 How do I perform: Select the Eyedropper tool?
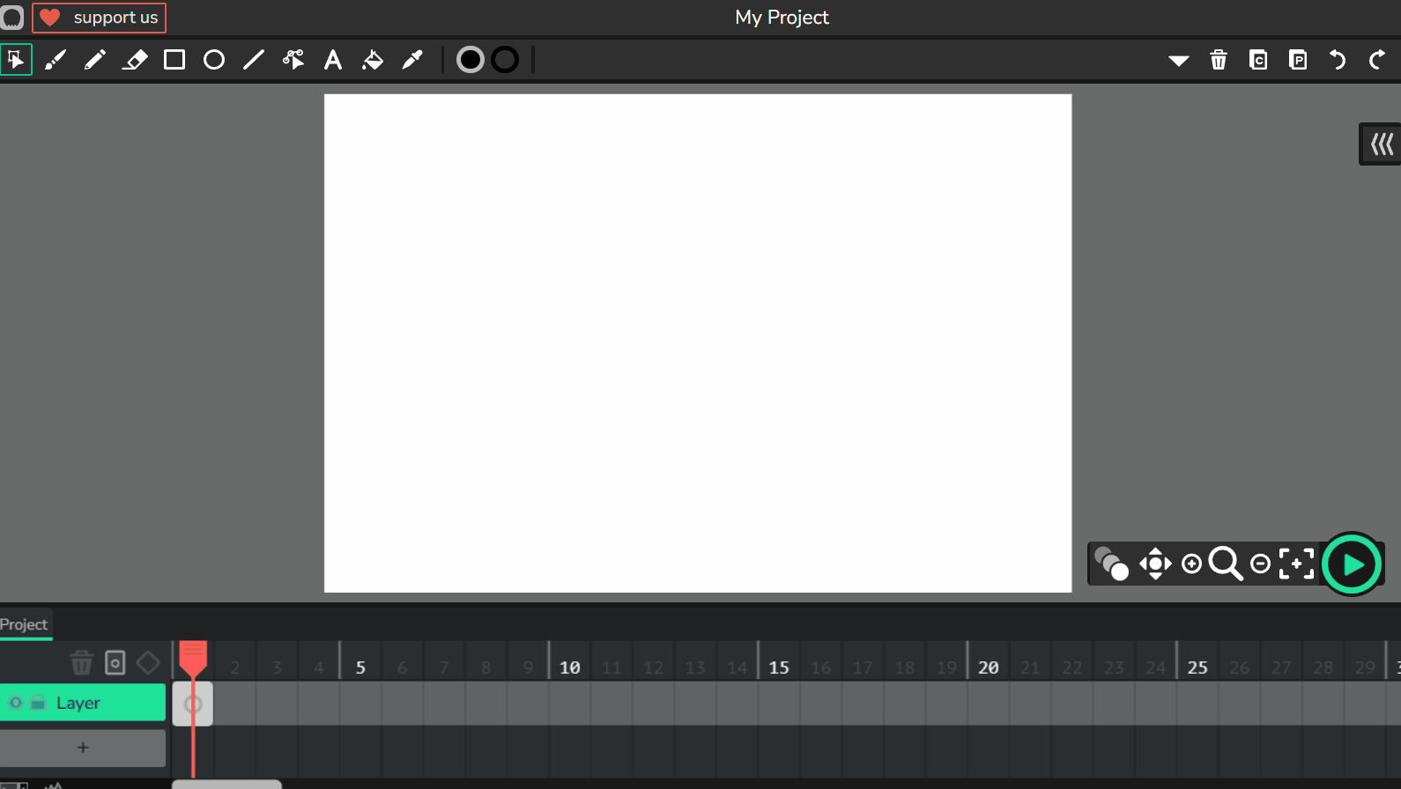pyautogui.click(x=412, y=60)
